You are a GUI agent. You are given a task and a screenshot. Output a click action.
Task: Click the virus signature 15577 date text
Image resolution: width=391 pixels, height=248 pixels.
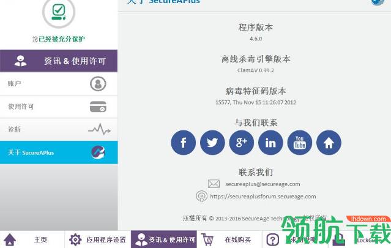point(256,102)
